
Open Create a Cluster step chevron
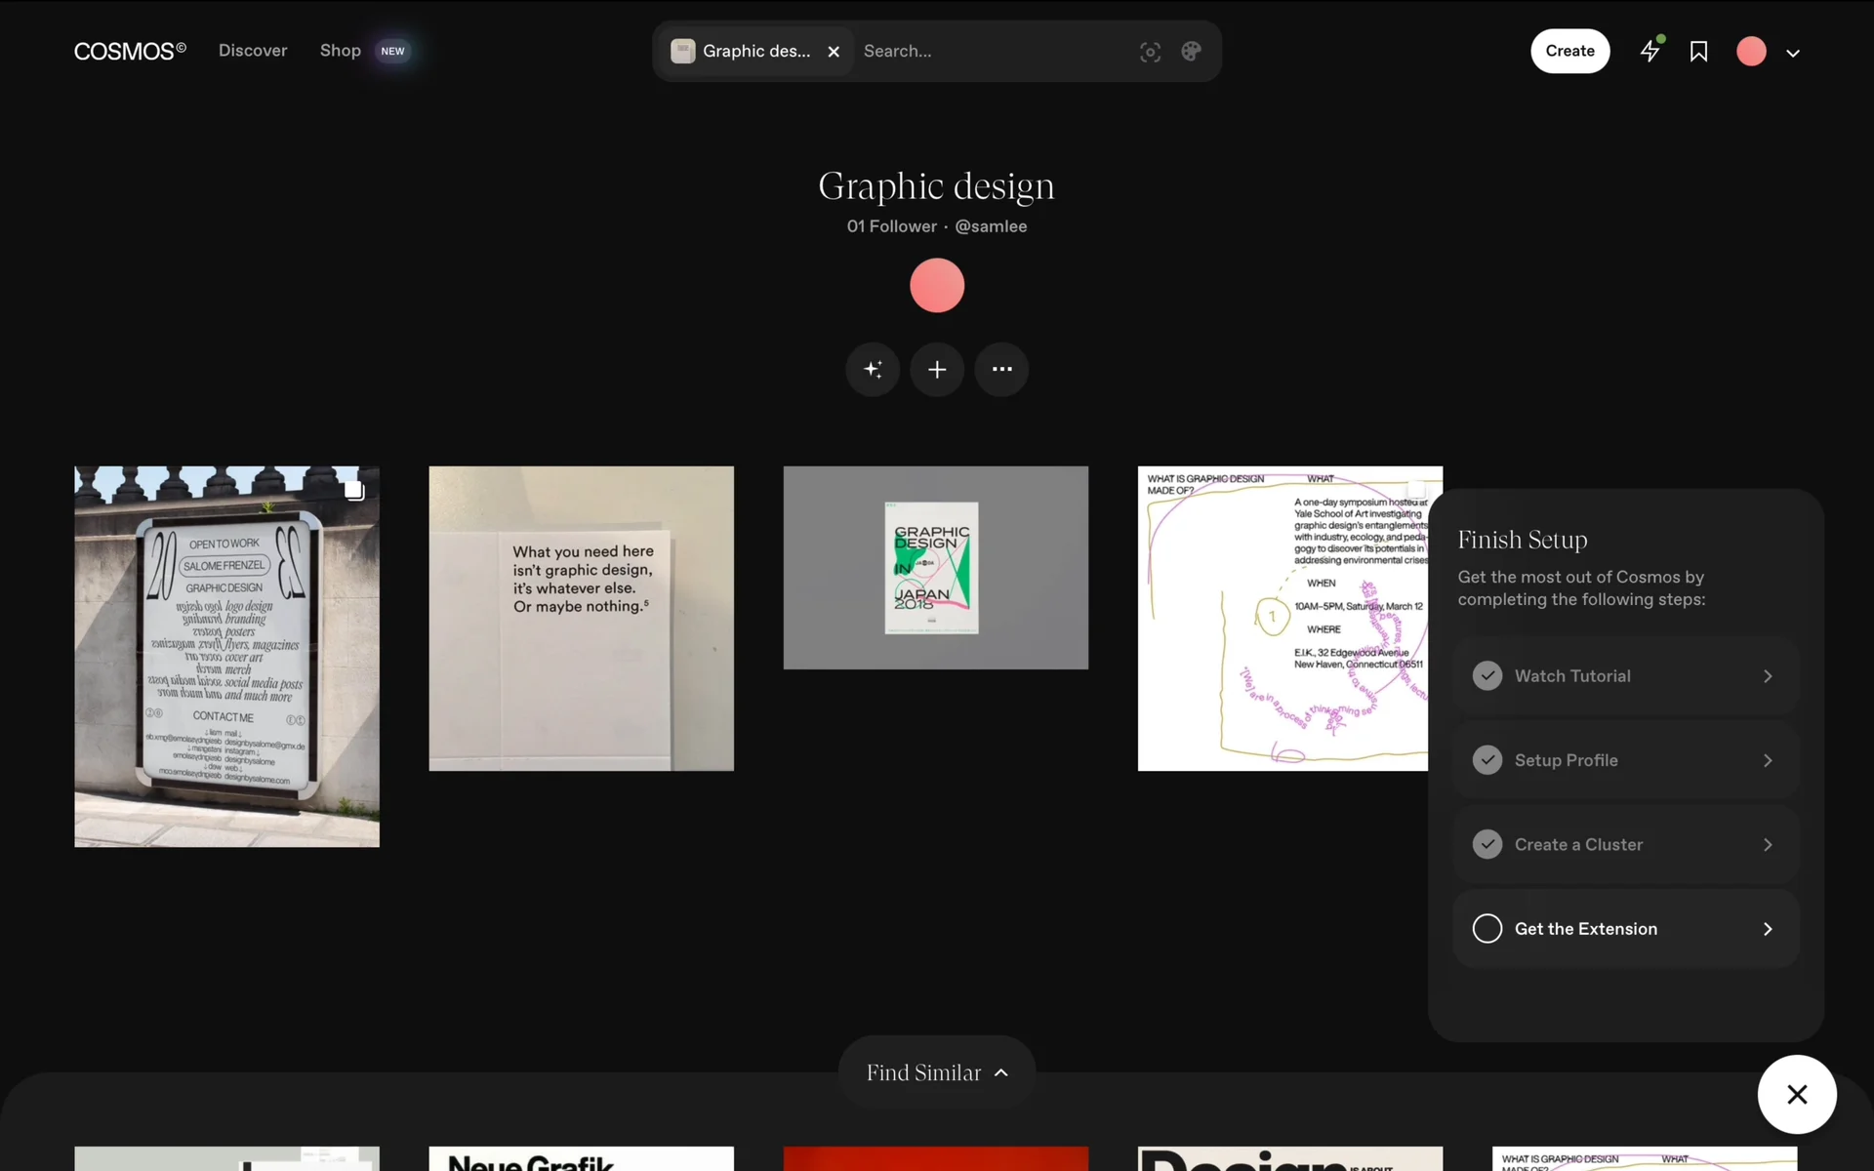pyautogui.click(x=1768, y=844)
